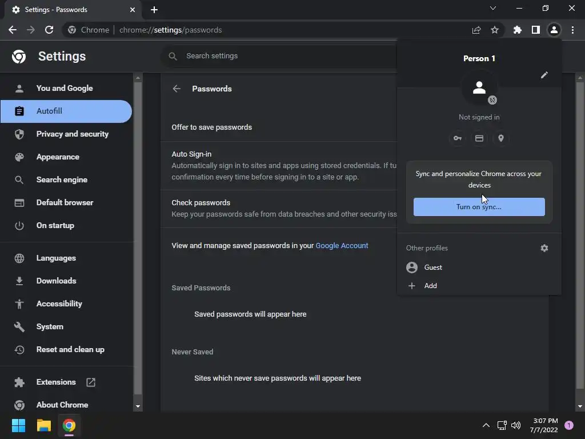Open volume control in tray
The image size is (585, 439).
(516, 425)
